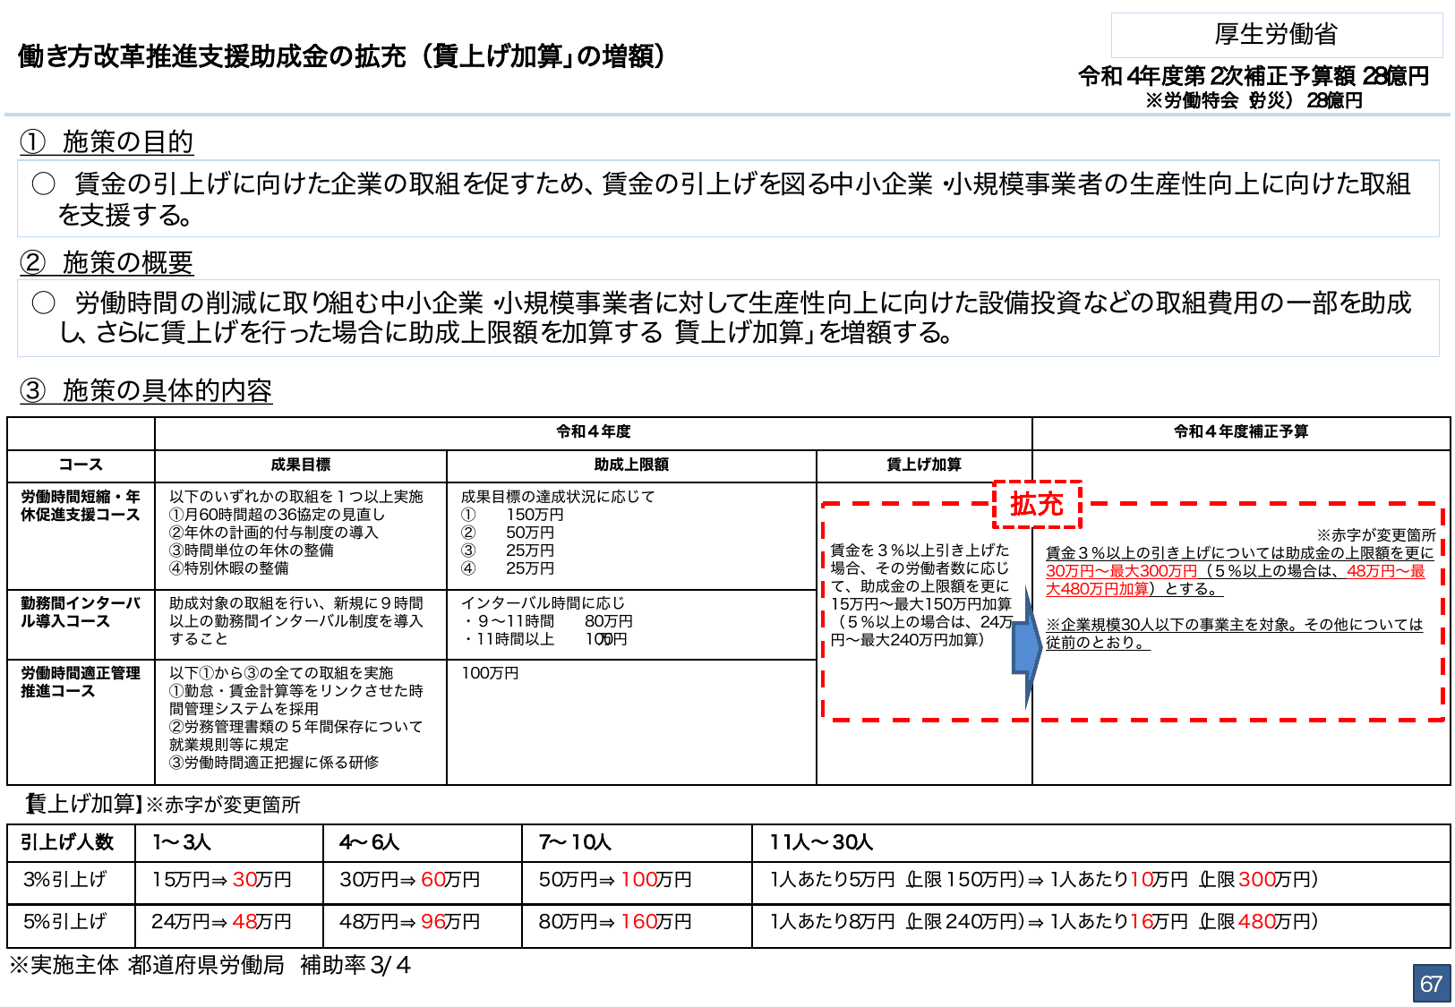Click the 勤務間インターバル導入コース cell
1455x1007 pixels.
coord(81,613)
